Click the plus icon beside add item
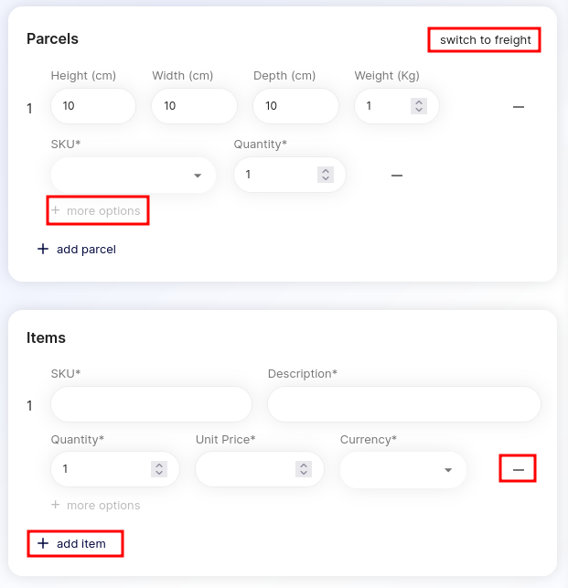 click(x=43, y=543)
